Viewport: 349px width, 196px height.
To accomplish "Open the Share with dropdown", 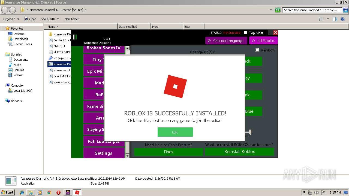I will click(x=50, y=19).
